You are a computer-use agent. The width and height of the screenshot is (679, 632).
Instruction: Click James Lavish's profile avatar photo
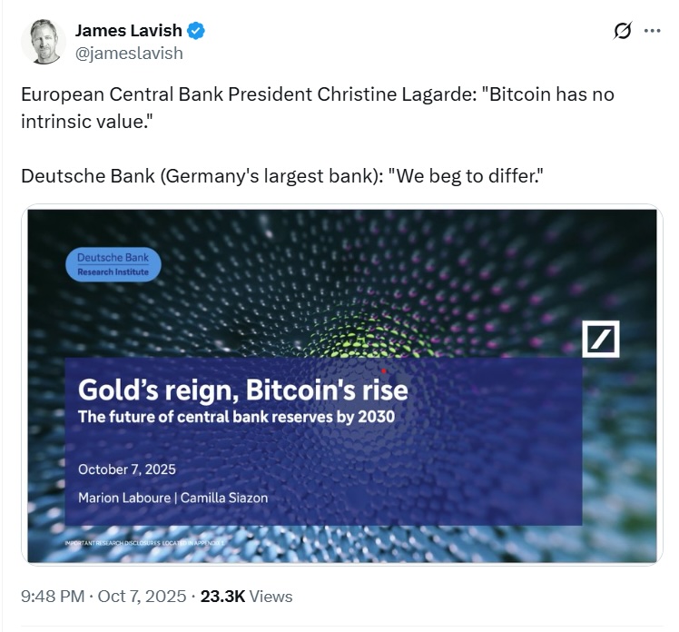[x=43, y=41]
